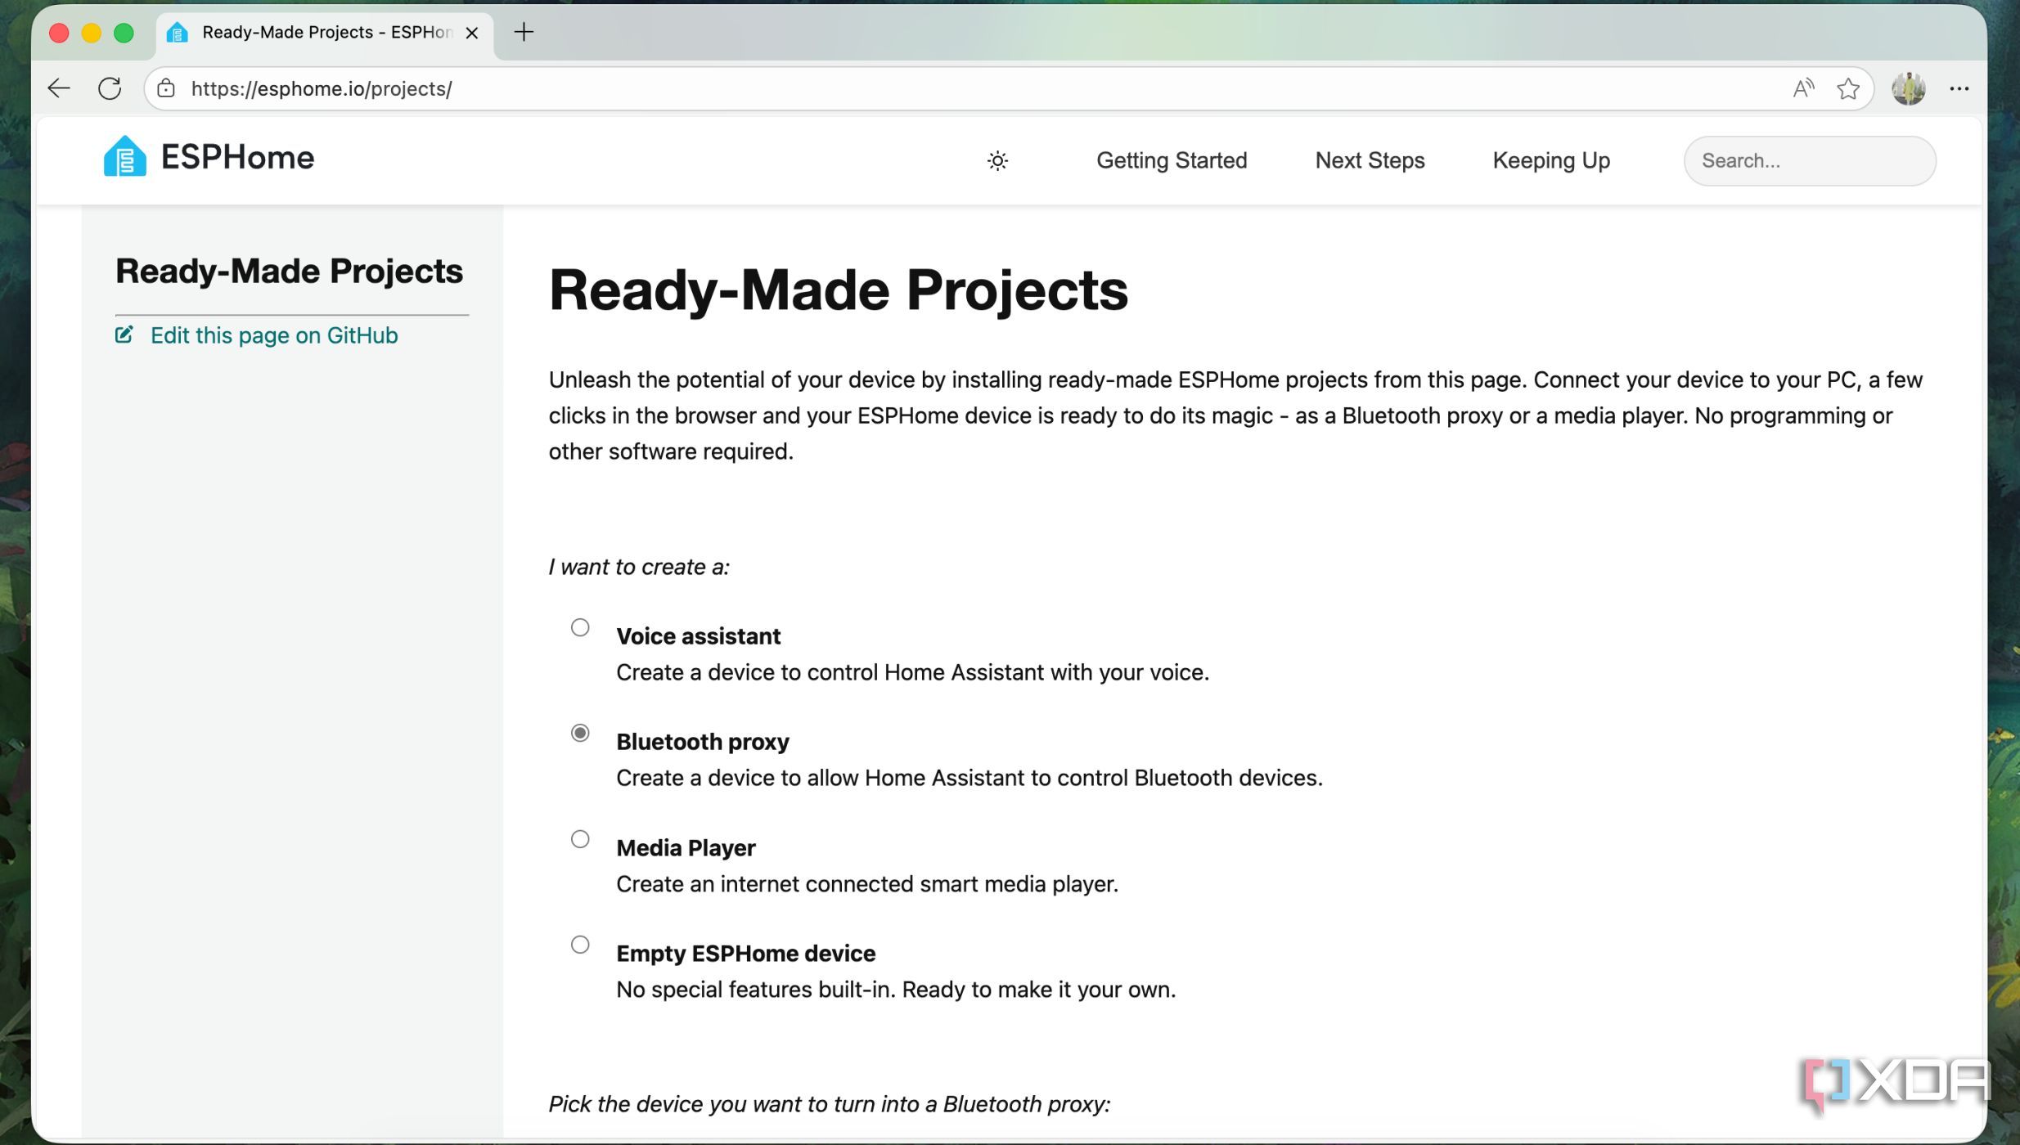Screen dimensions: 2020x1145
Task: Select the Media Player radio button
Action: coord(580,839)
